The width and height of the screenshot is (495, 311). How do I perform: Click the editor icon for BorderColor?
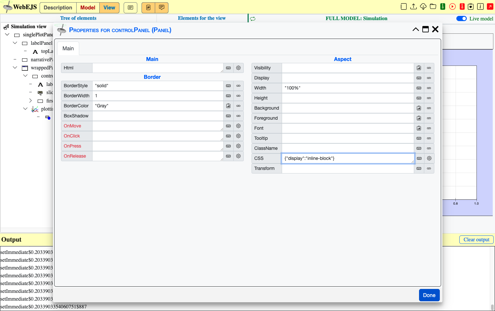coord(229,106)
